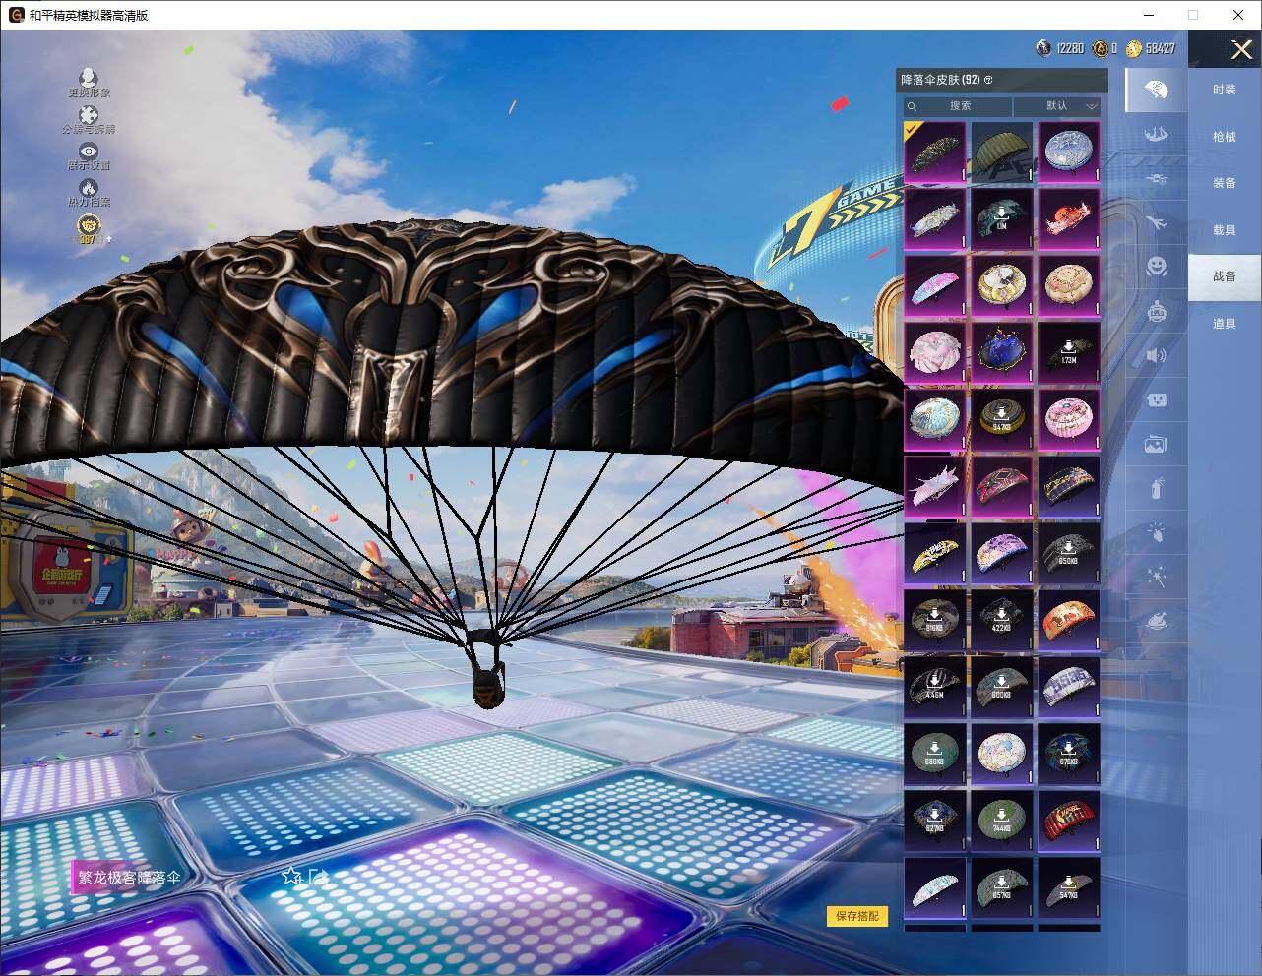
Task: Download the 173M black parachute skin
Action: click(1069, 352)
